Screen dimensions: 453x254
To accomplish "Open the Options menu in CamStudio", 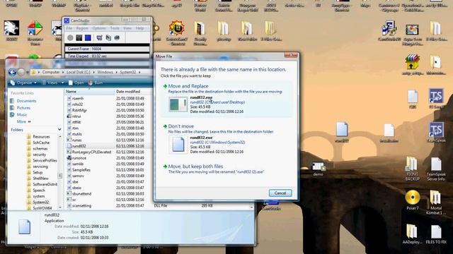I will (99, 28).
